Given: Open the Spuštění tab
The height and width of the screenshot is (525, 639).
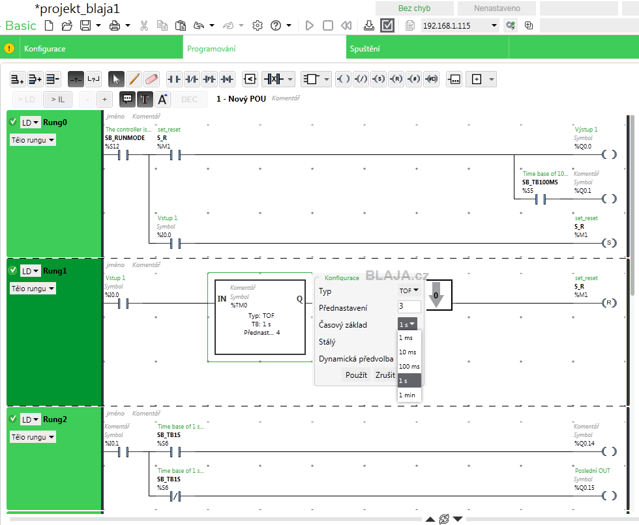Looking at the screenshot, I should coord(364,49).
